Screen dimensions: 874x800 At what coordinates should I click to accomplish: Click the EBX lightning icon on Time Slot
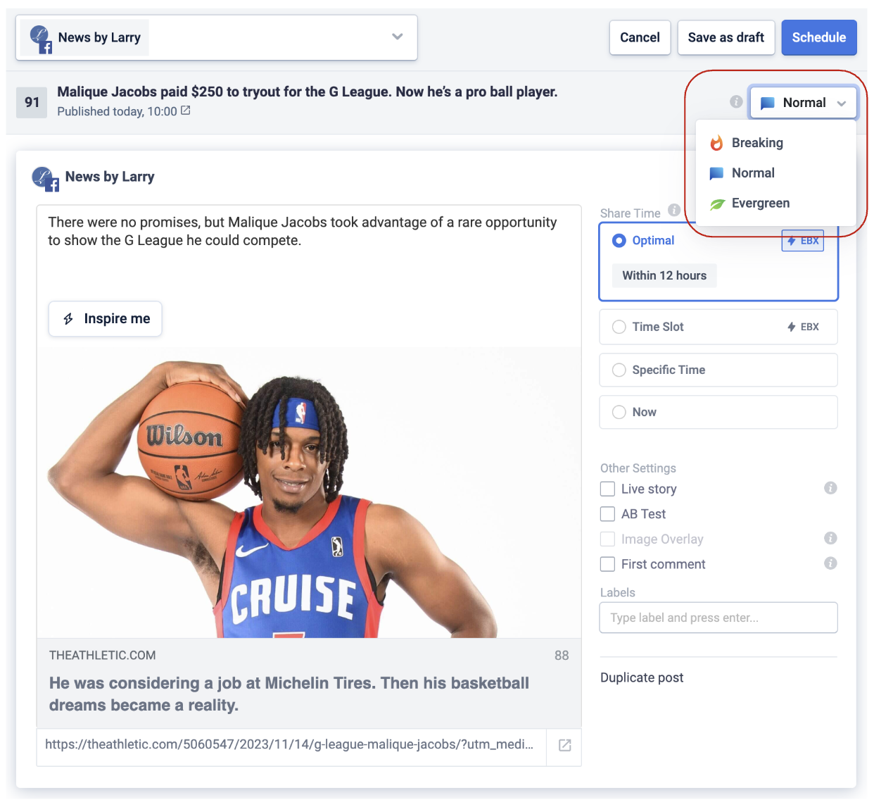(792, 327)
